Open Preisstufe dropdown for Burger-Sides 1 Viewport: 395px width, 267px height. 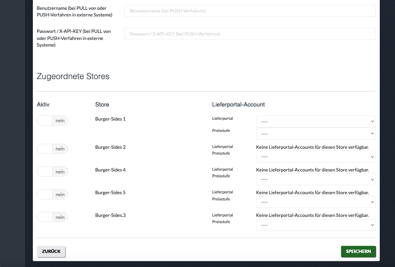[x=316, y=133]
